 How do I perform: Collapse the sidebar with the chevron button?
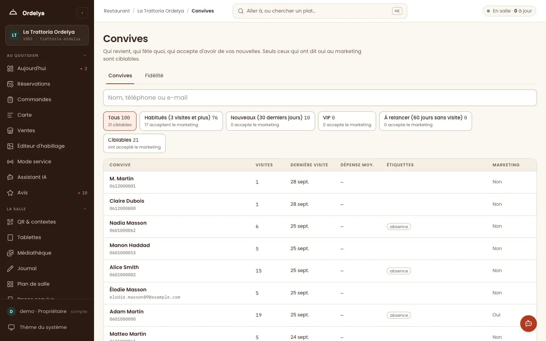coord(82,13)
